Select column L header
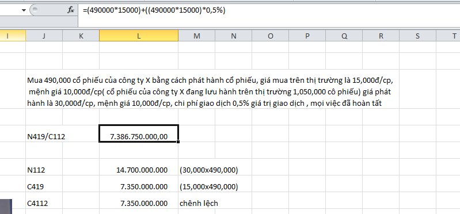Image resolution: width=460 pixels, height=214 pixels. tap(139, 36)
